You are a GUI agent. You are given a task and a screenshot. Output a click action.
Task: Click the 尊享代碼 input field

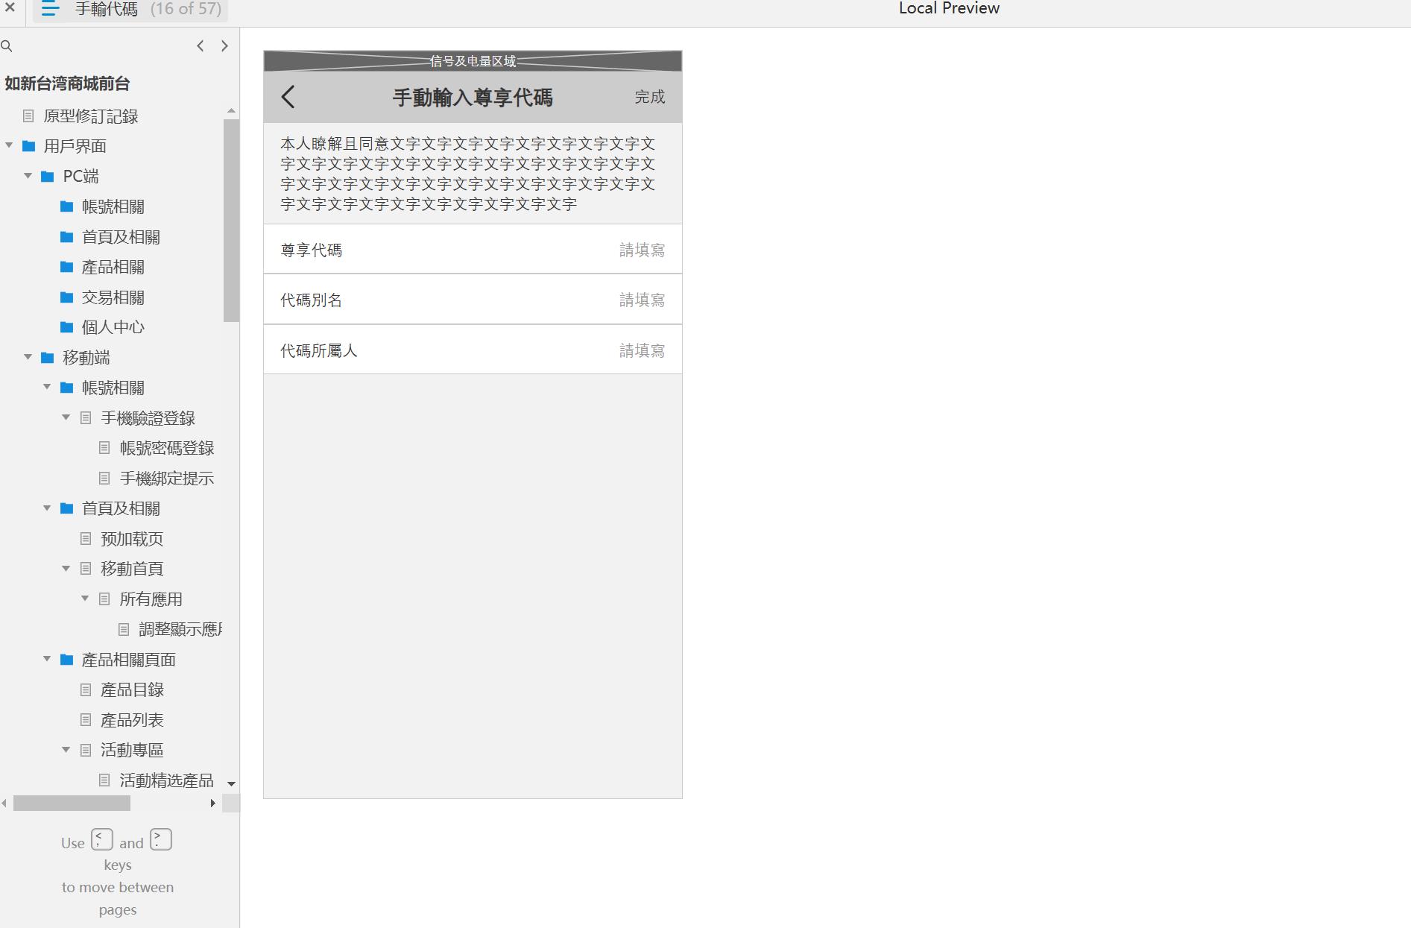473,250
